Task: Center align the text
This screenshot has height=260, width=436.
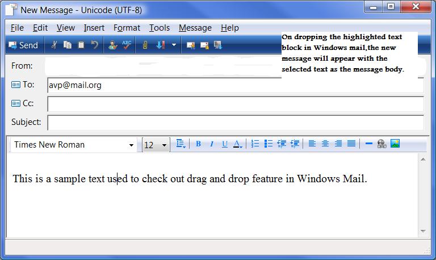Action: 325,144
